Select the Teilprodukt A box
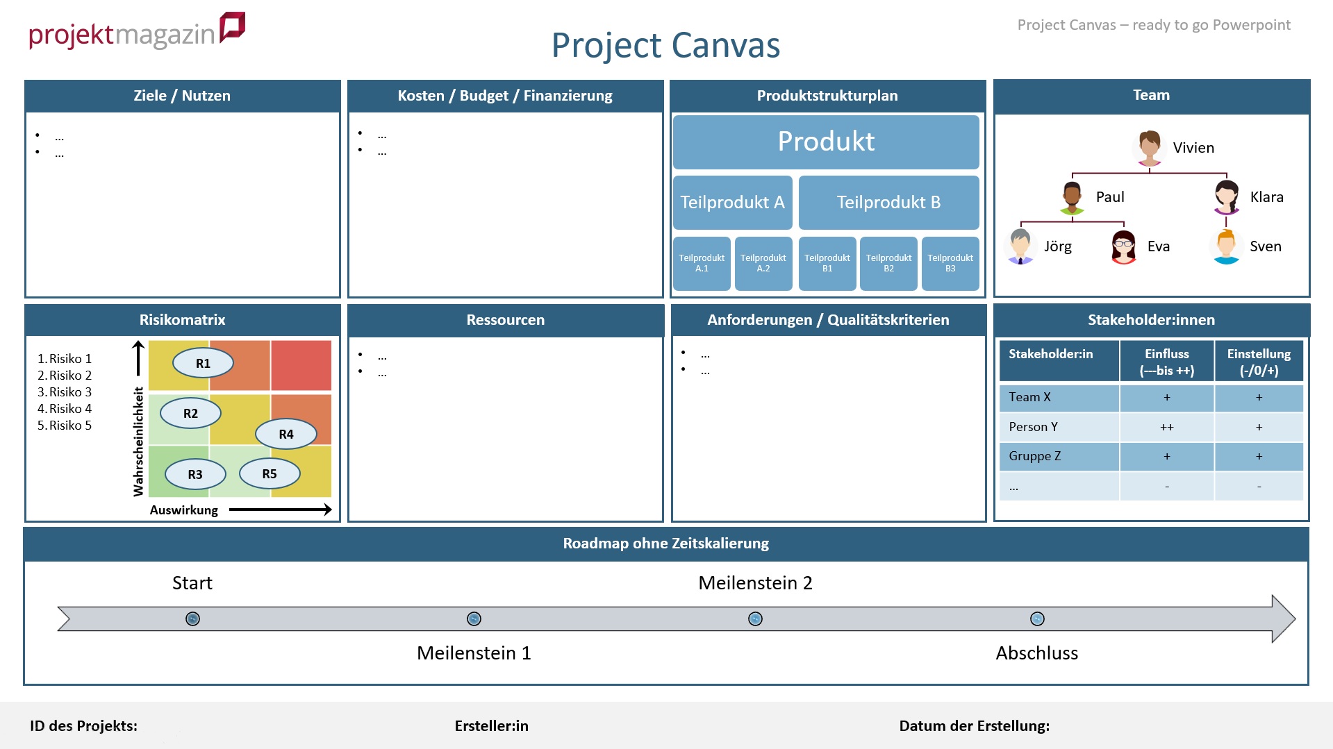The height and width of the screenshot is (749, 1333). click(732, 202)
